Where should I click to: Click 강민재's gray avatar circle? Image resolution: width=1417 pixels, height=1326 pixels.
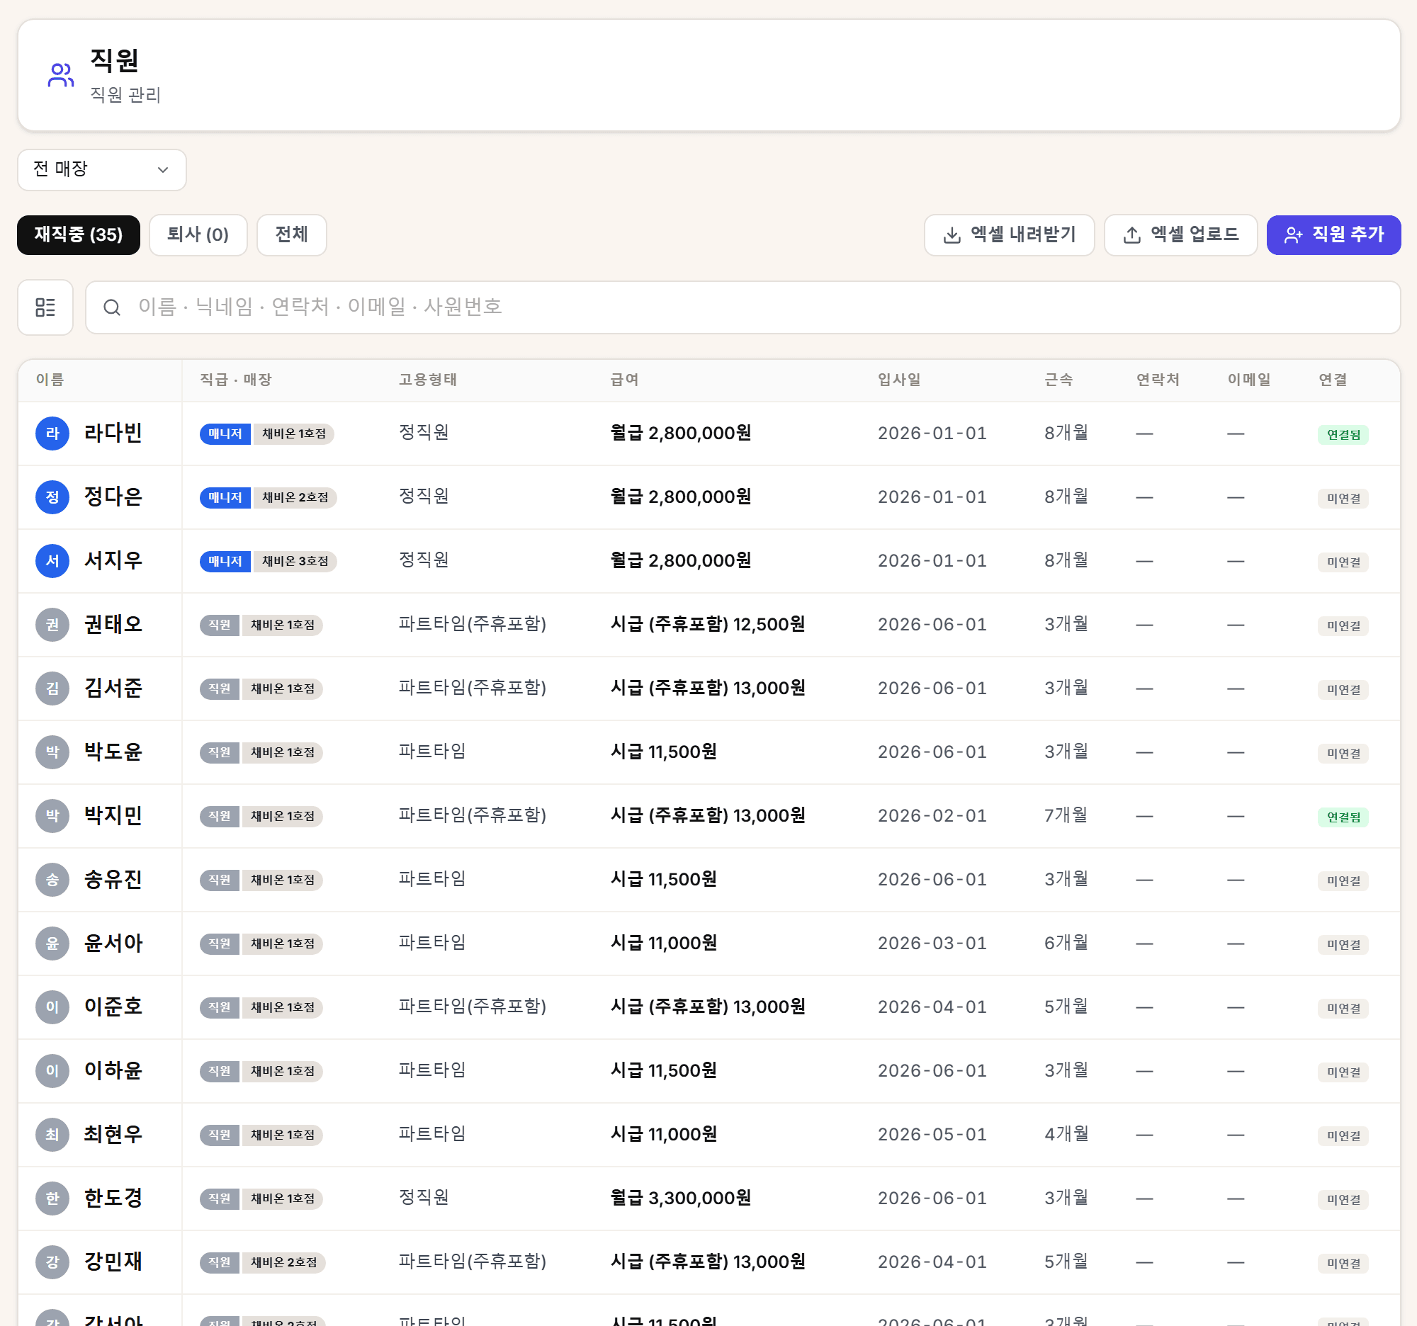tap(52, 1262)
